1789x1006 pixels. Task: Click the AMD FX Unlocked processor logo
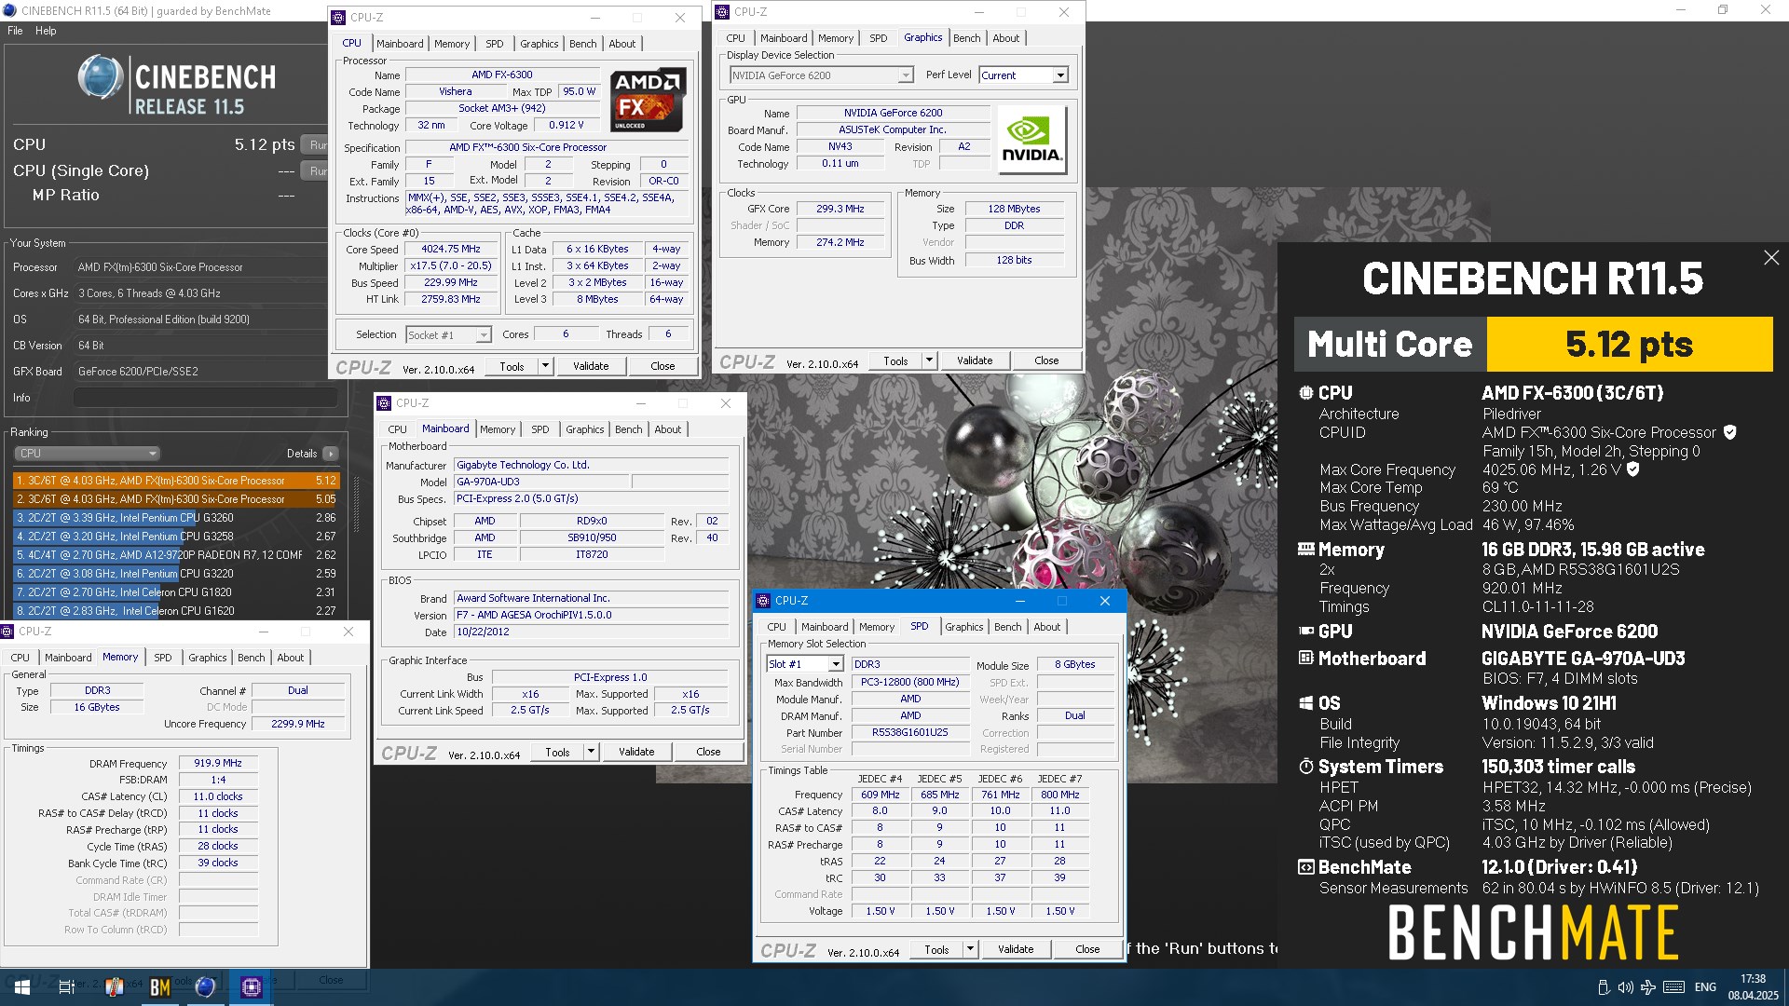click(x=648, y=99)
